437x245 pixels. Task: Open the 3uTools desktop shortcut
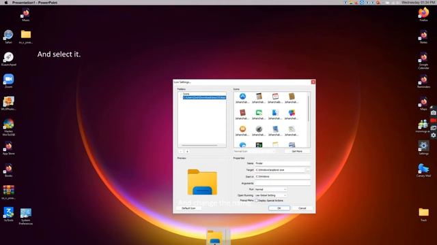pos(8,214)
